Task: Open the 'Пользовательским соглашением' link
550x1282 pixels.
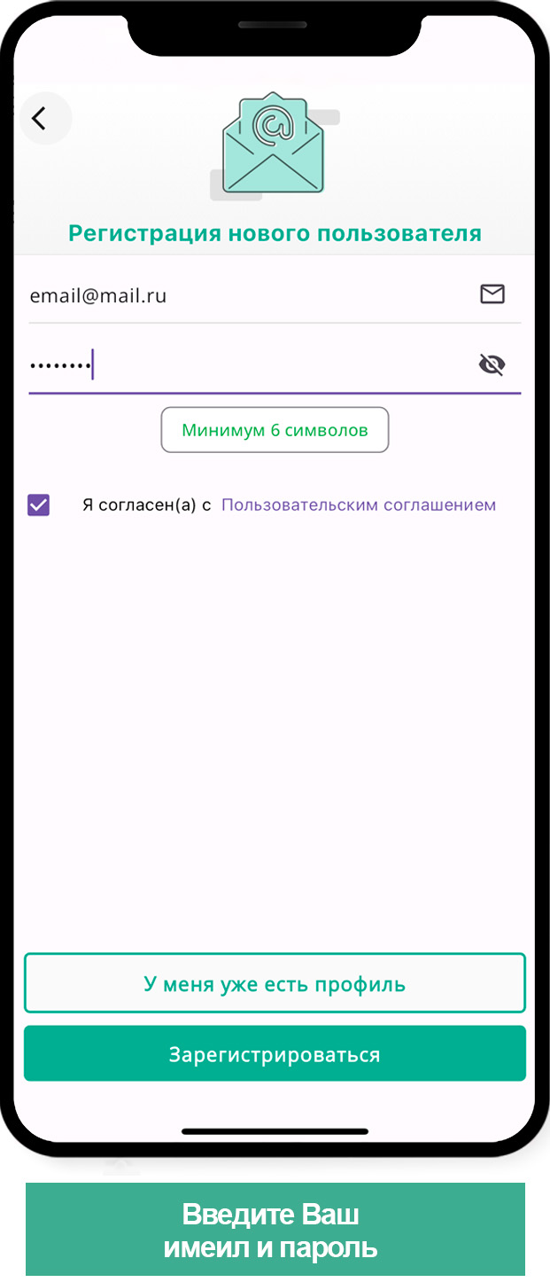Action: (359, 505)
